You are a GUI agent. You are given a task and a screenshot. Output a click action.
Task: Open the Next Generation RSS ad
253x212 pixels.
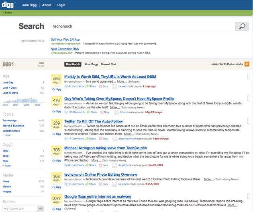[65, 49]
